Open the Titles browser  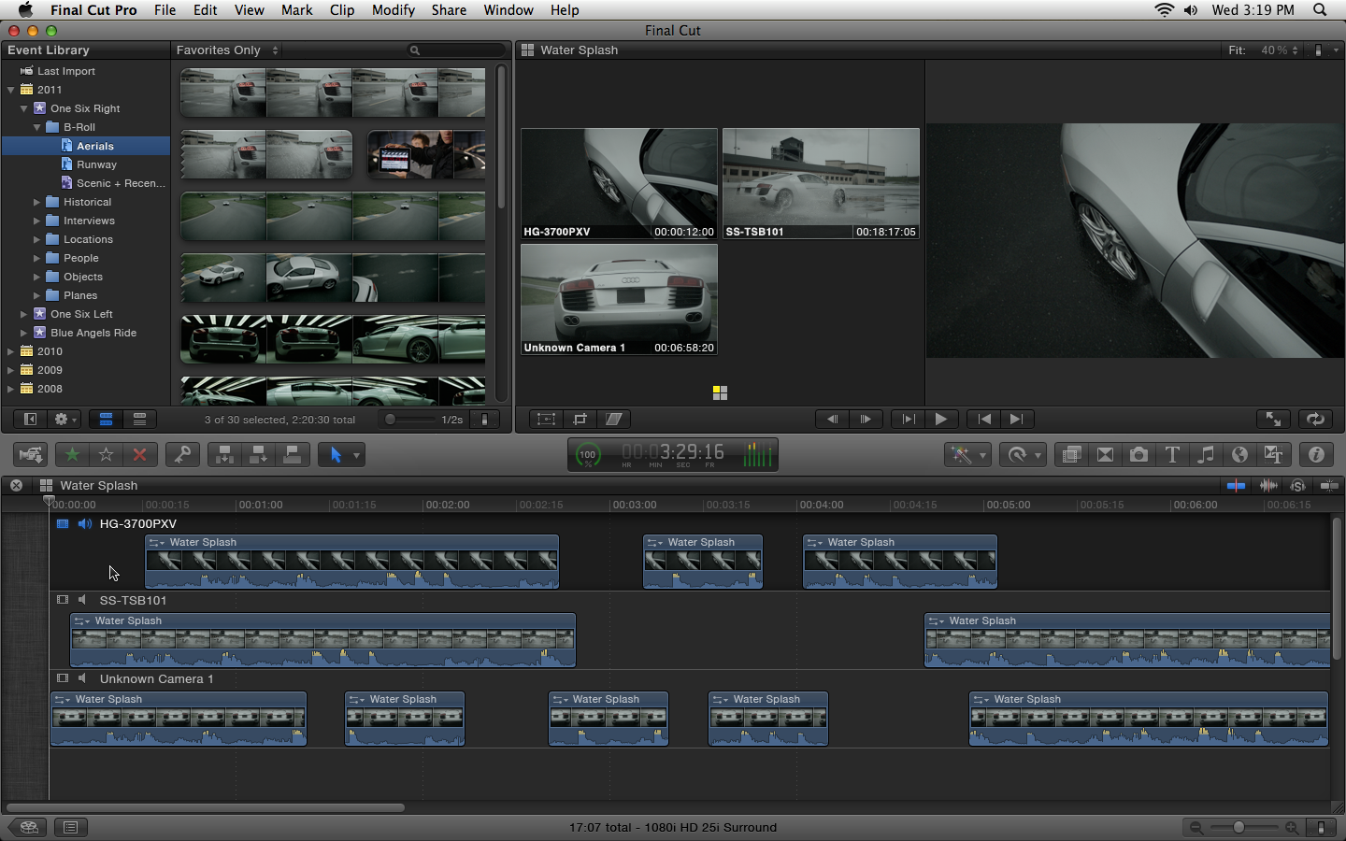pos(1172,455)
